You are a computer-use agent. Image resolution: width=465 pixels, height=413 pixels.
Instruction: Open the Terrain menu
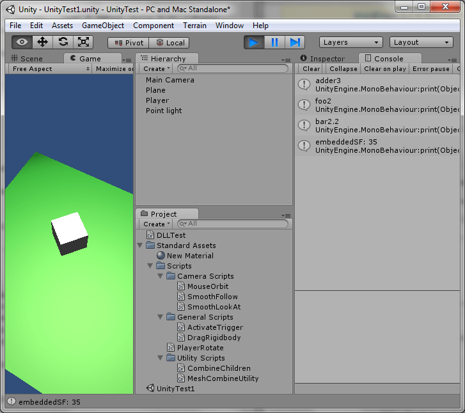coord(194,26)
